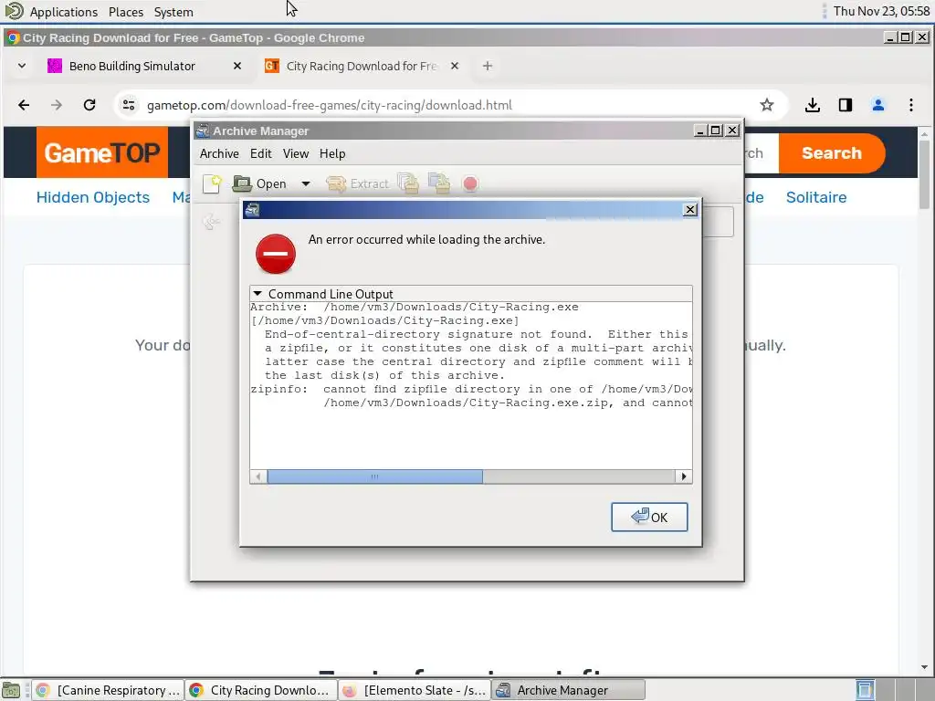Bookmark this page with star icon
Screen dimensions: 935x701
pyautogui.click(x=767, y=105)
